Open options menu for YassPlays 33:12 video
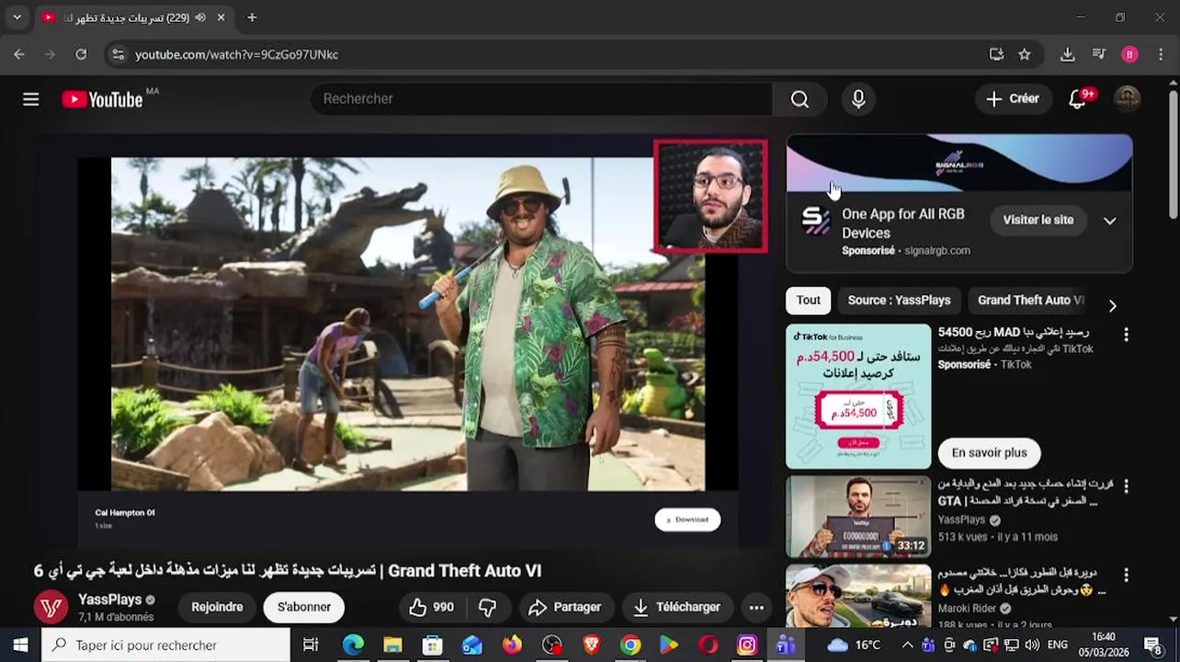Viewport: 1180px width, 662px height. tap(1126, 485)
